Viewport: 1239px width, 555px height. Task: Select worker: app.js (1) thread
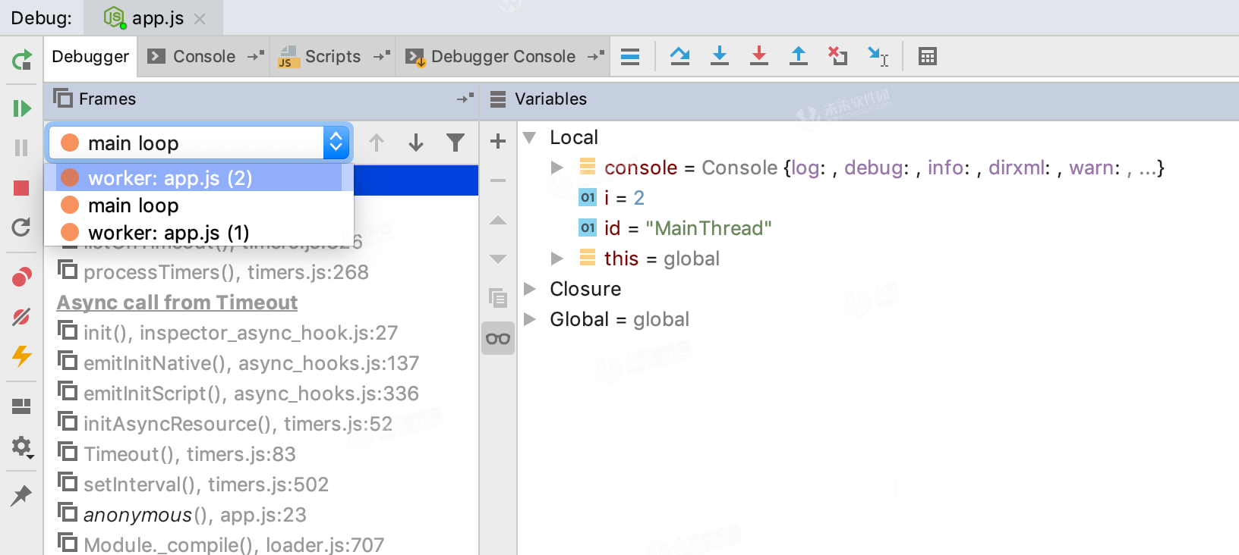point(199,233)
